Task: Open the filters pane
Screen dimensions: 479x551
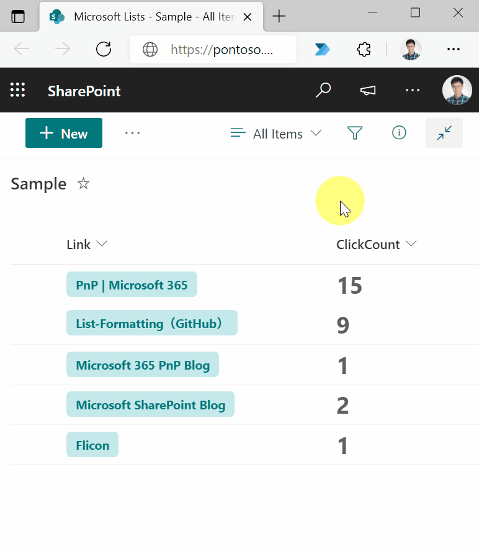Action: point(355,133)
